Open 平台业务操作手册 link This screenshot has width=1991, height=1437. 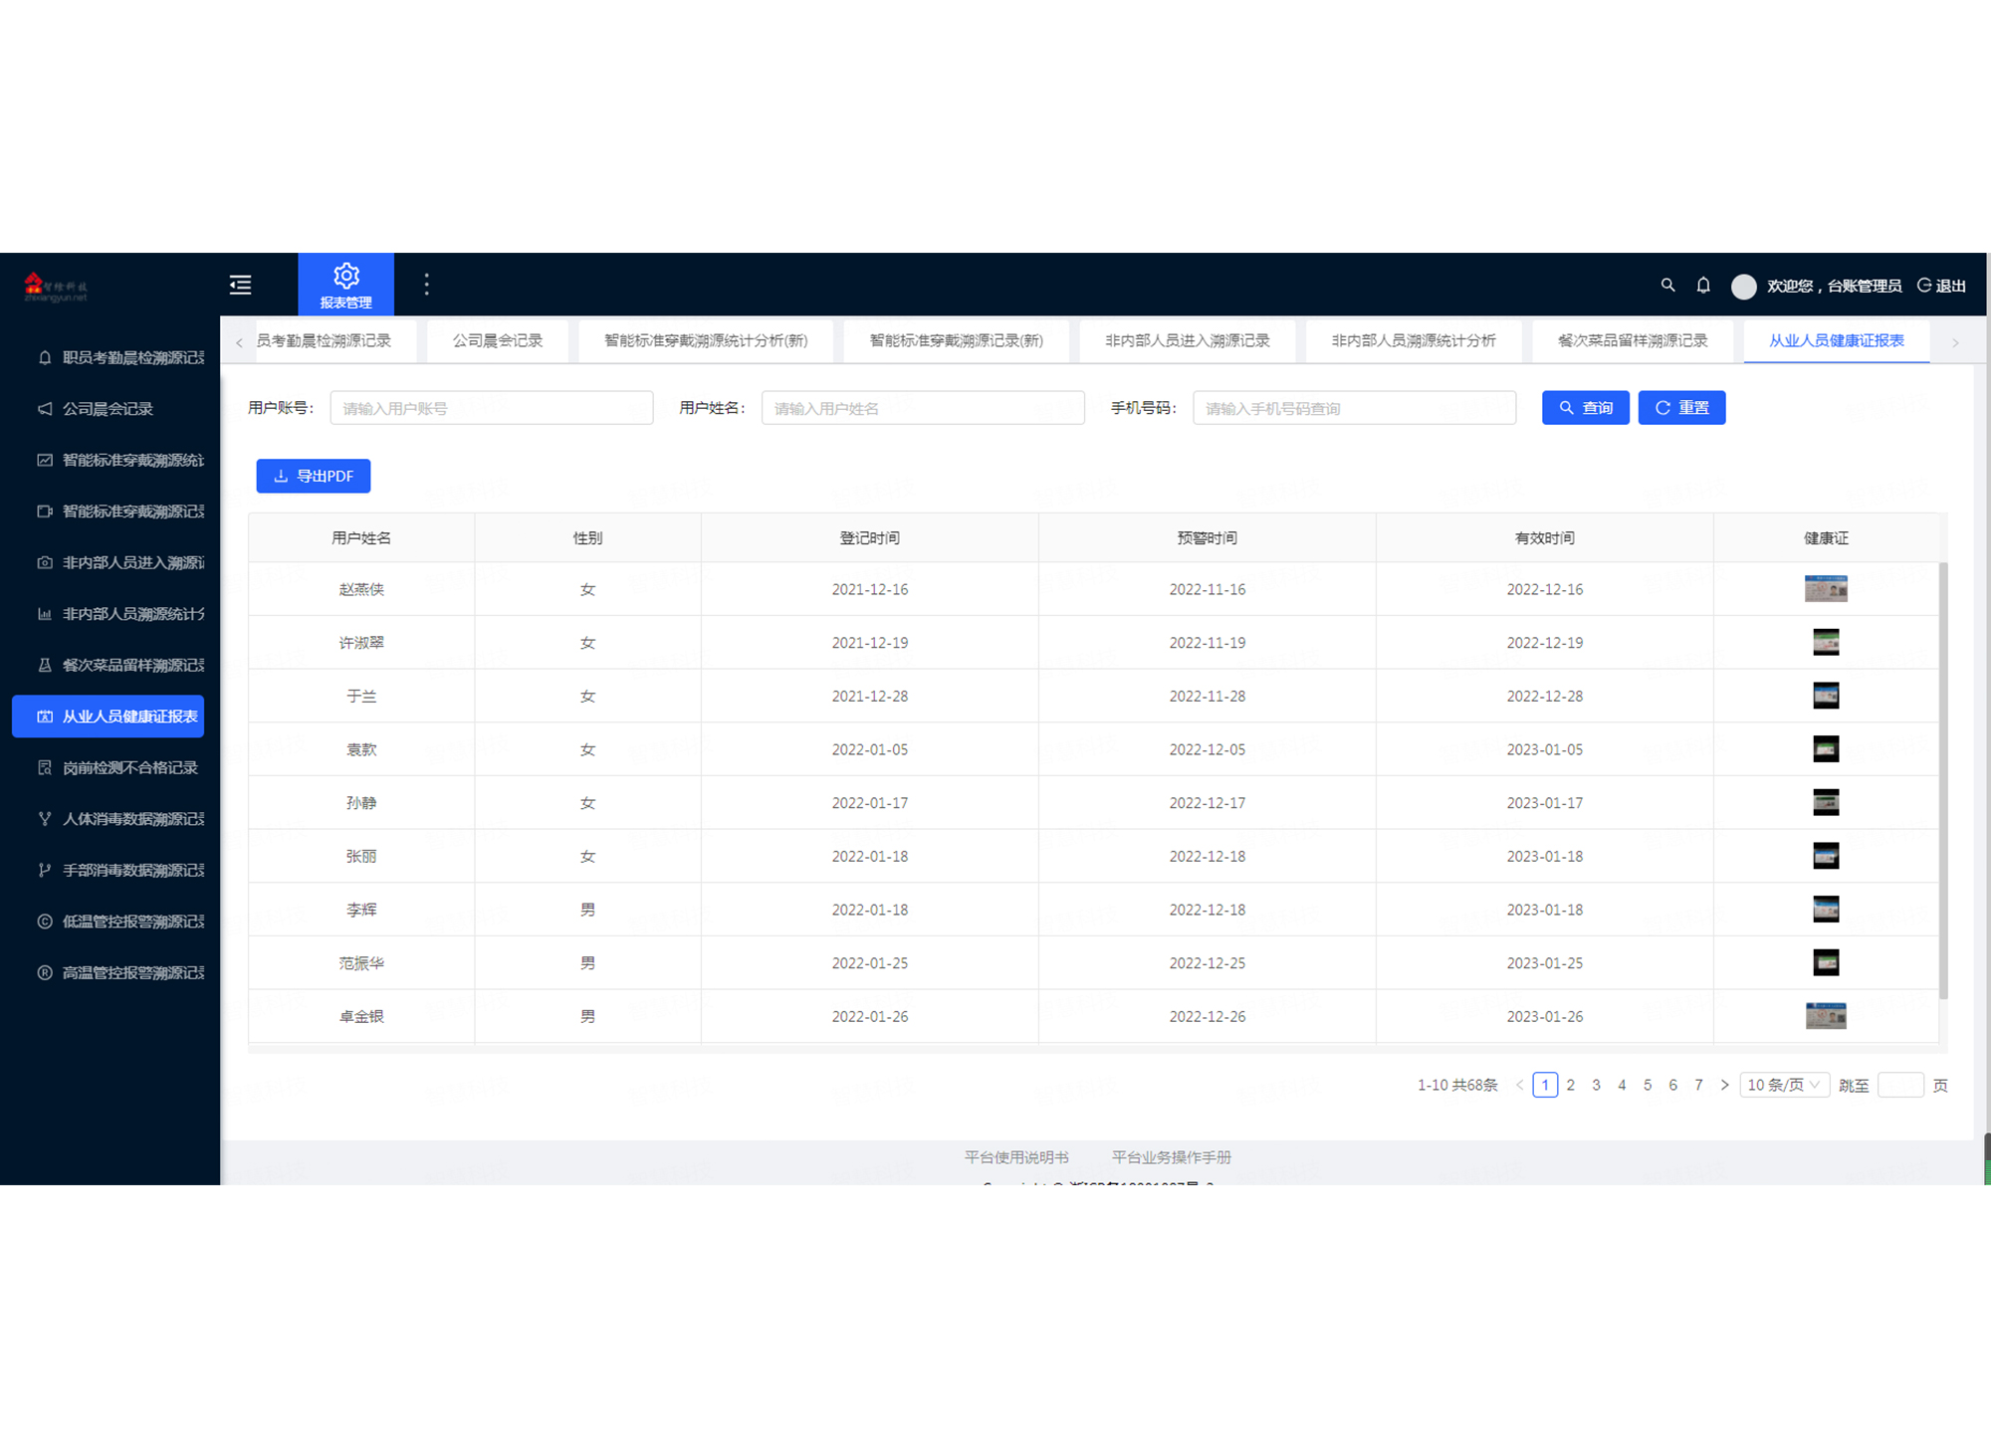coord(1172,1157)
